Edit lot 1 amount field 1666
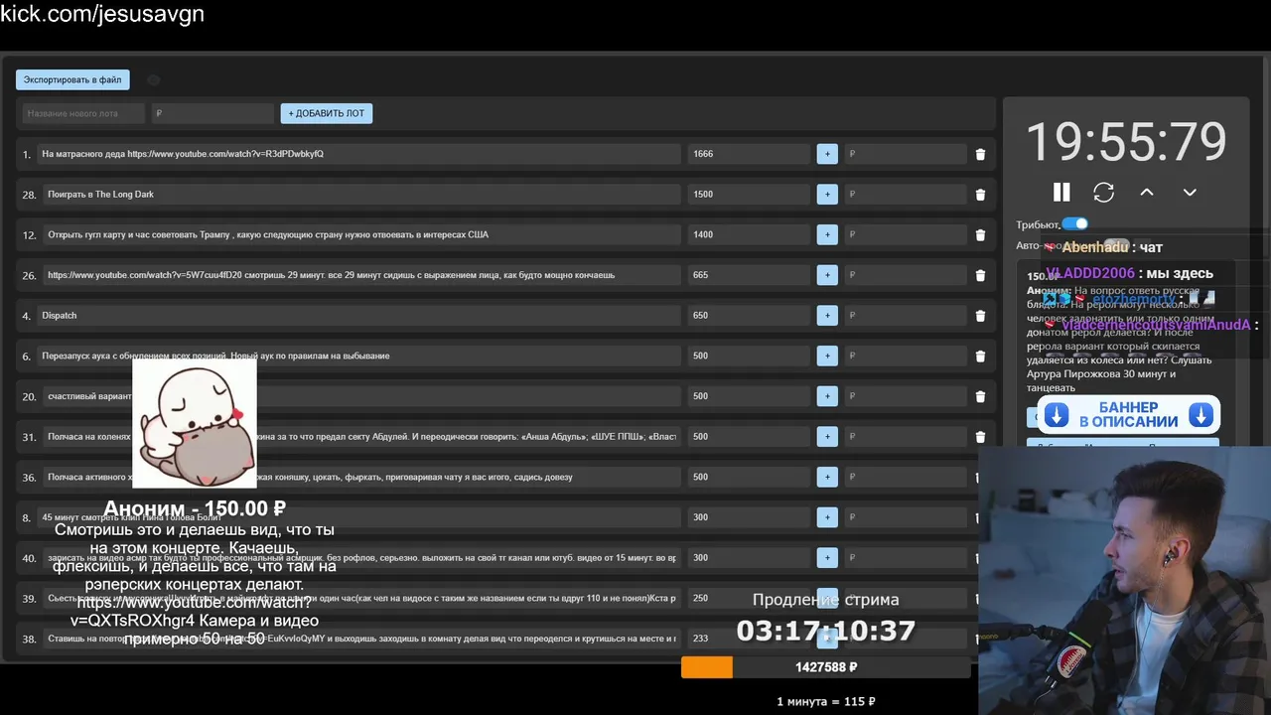This screenshot has height=715, width=1271. pyautogui.click(x=749, y=154)
